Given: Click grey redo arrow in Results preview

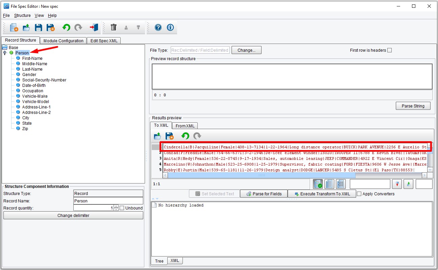Looking at the screenshot, I should (197, 136).
